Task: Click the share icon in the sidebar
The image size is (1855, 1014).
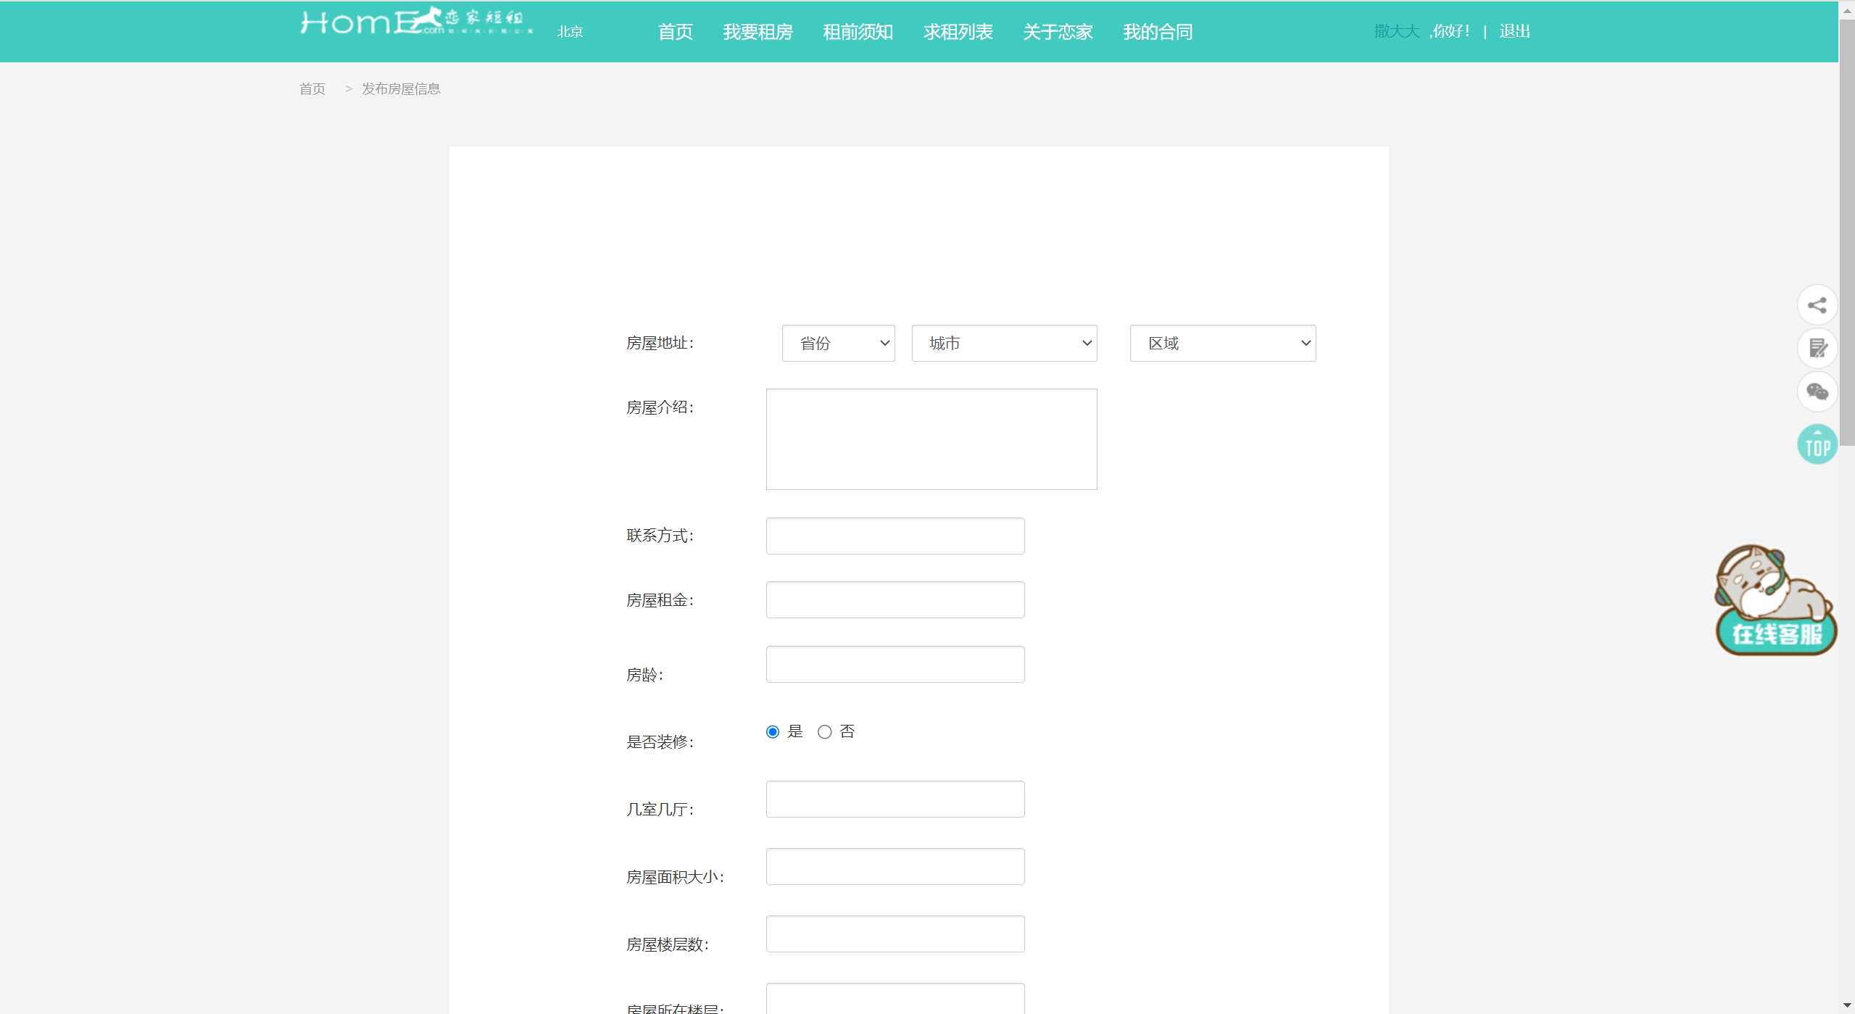Action: 1817,305
